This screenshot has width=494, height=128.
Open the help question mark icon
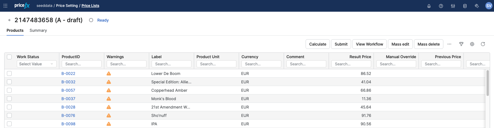441,6
